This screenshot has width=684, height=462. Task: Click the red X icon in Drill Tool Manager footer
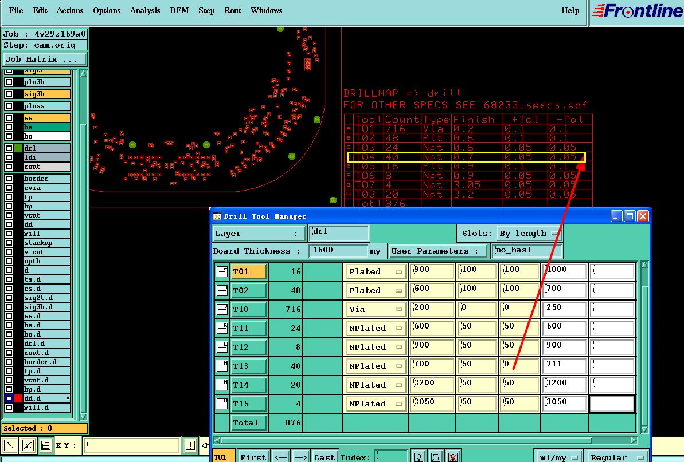(x=453, y=457)
